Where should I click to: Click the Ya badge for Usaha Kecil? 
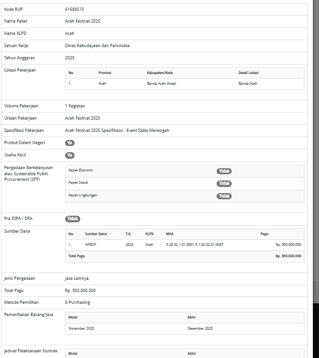click(x=70, y=155)
